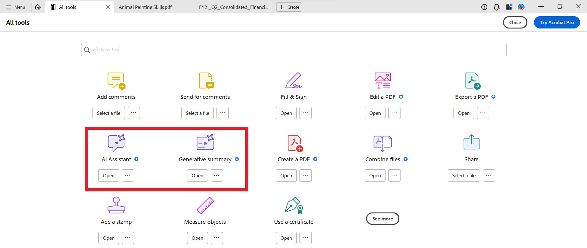
Task: Click the Generative summary icon
Action: [x=205, y=142]
